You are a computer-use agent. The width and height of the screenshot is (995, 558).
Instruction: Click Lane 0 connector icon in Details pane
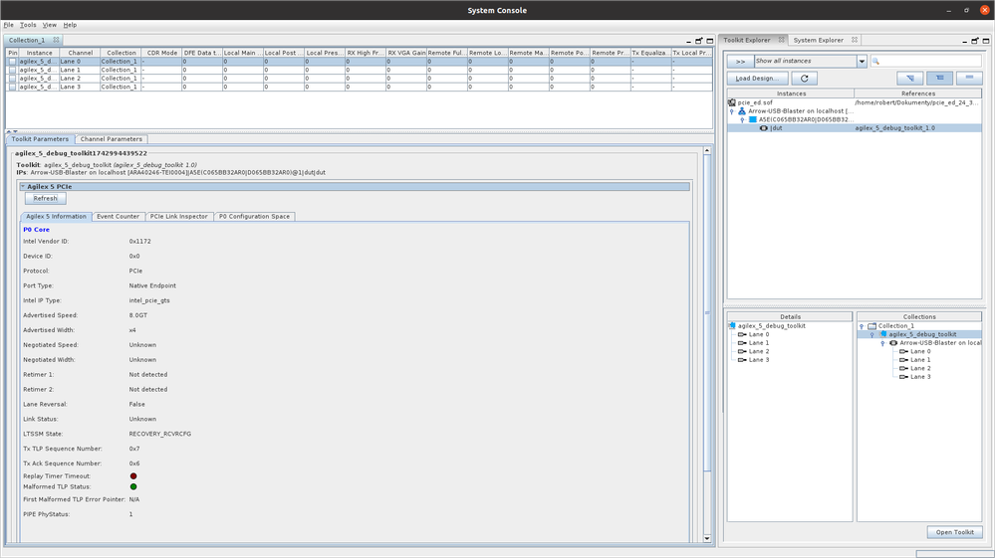point(742,334)
